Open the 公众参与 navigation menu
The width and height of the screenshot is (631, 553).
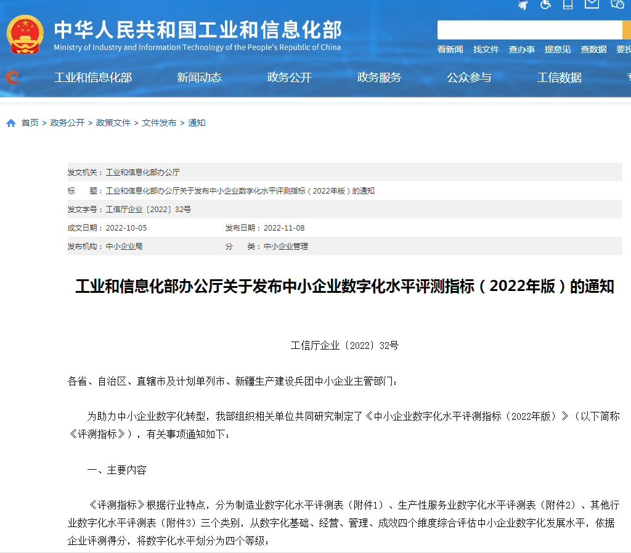pos(470,78)
